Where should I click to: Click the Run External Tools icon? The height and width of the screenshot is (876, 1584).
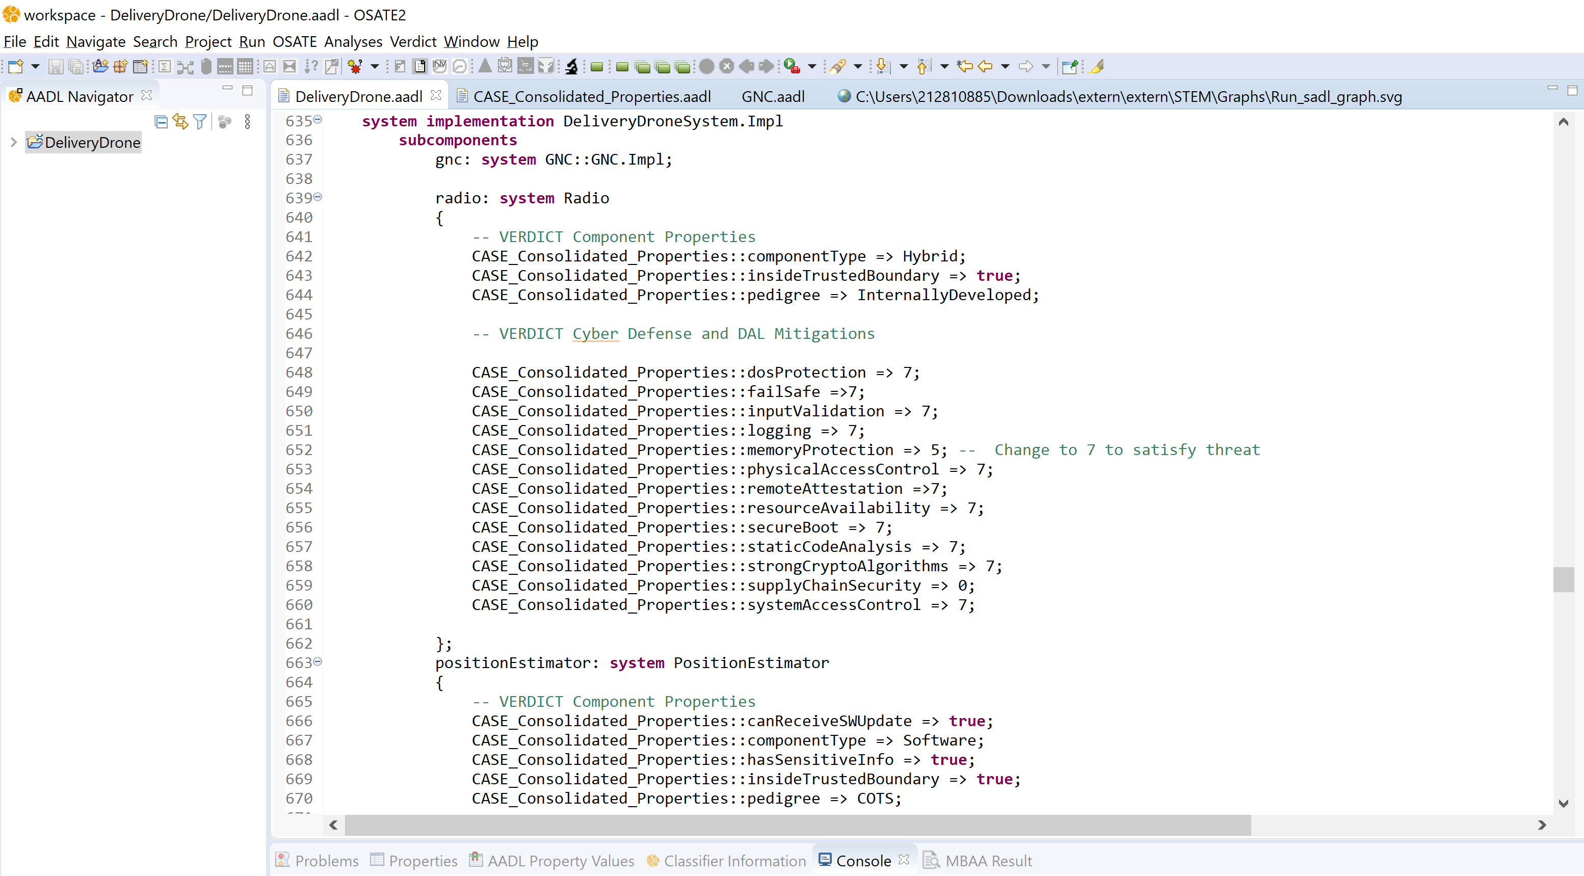click(x=791, y=66)
